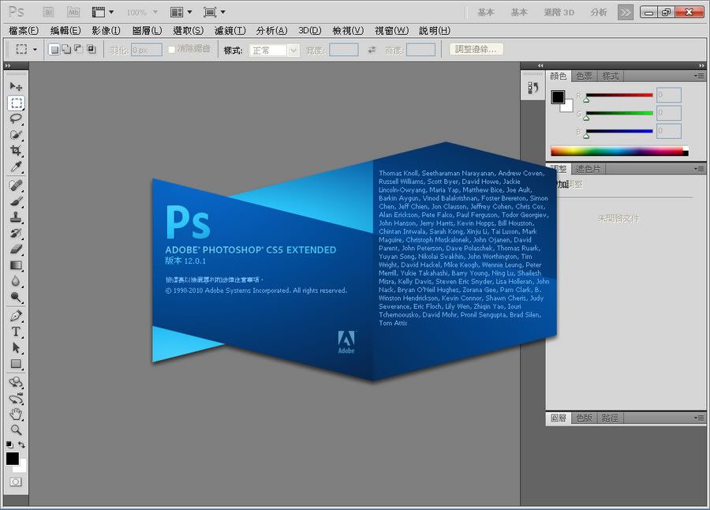
Task: Switch to the 色票 swatches tab
Action: point(584,76)
